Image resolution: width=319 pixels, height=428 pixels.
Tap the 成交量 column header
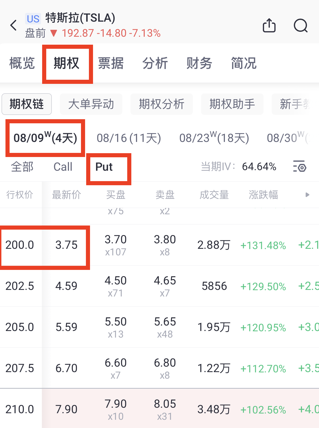pyautogui.click(x=214, y=195)
